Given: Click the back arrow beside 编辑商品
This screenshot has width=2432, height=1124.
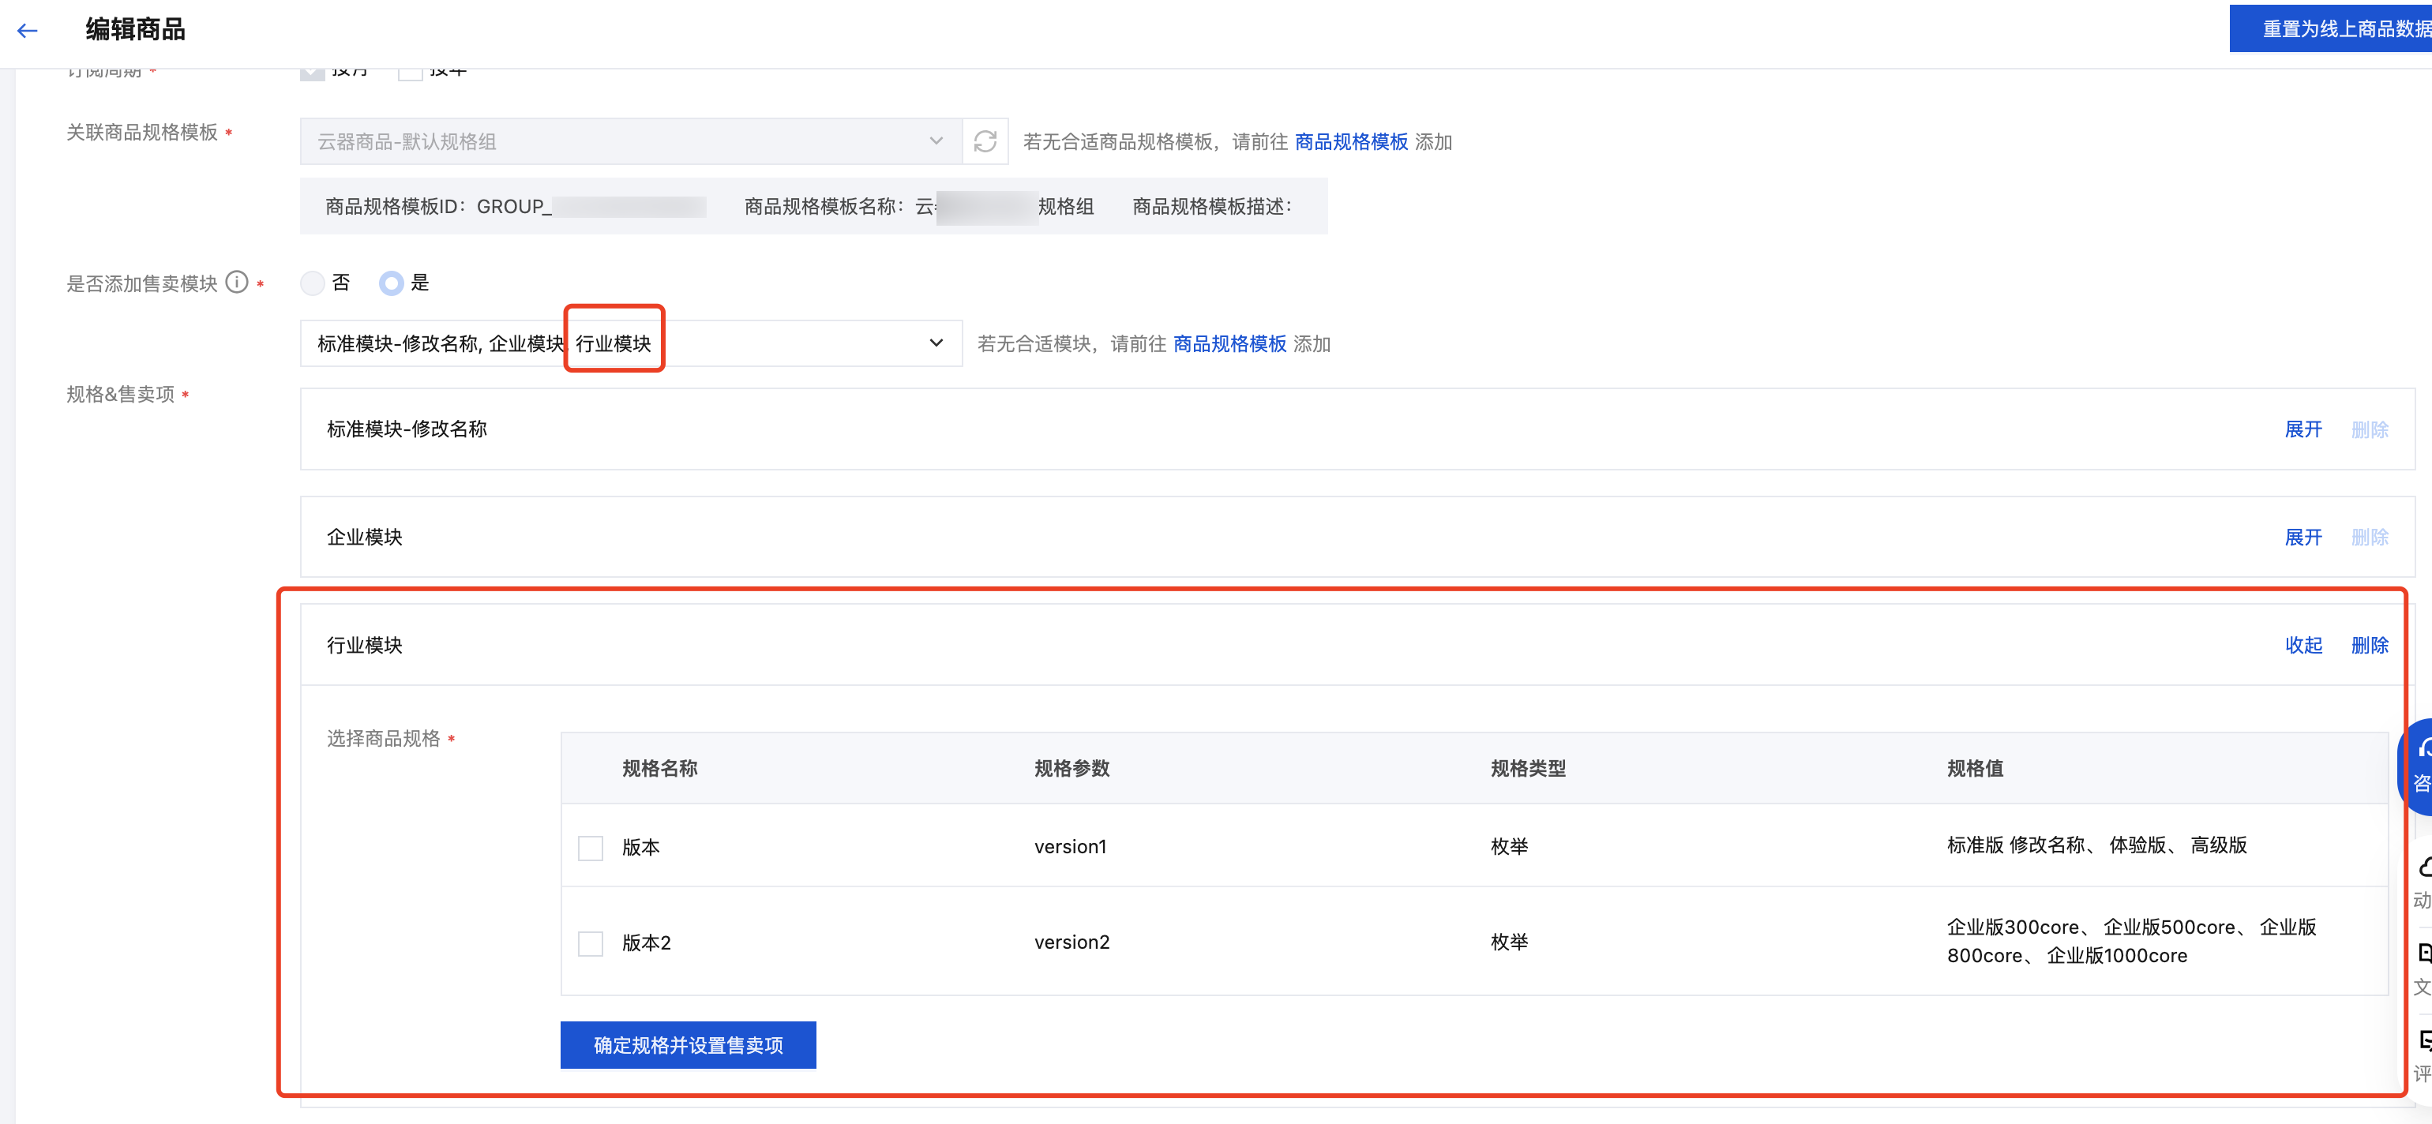Looking at the screenshot, I should click(28, 30).
